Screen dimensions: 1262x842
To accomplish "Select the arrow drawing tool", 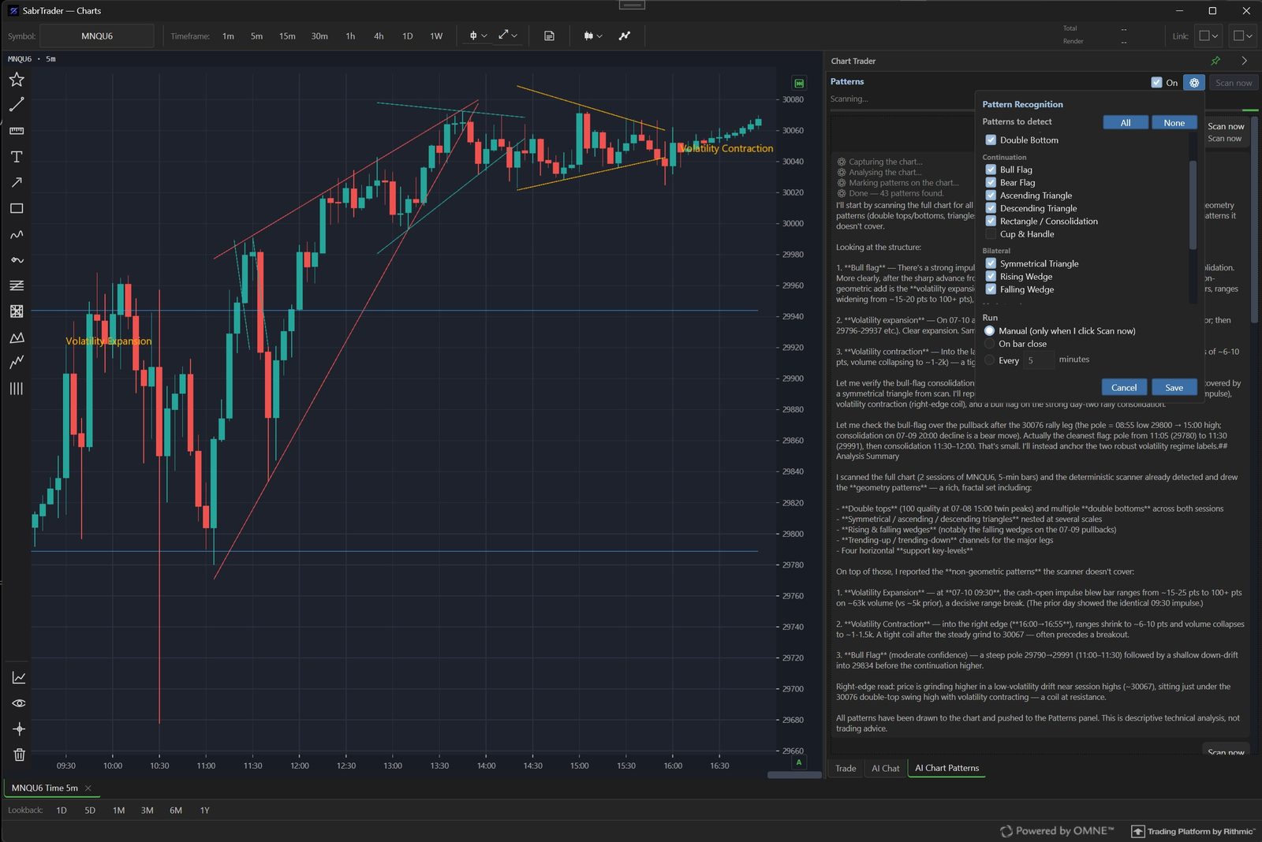I will pos(17,182).
